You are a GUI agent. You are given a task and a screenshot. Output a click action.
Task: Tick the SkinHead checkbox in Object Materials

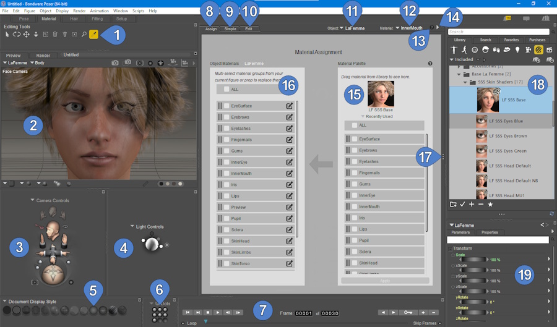pos(227,241)
